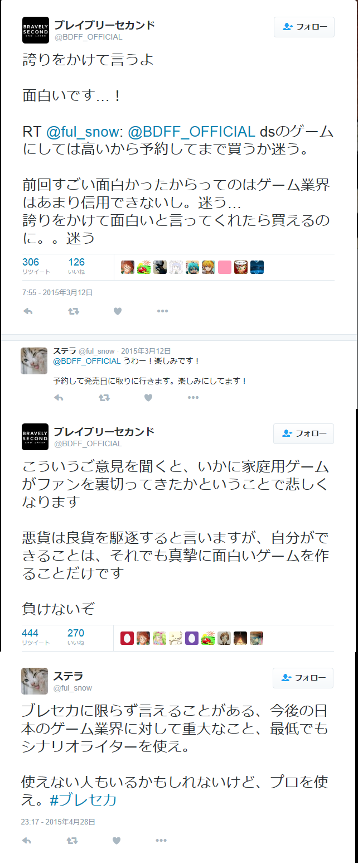Open the @ful_snow mention in the RT

(x=83, y=132)
